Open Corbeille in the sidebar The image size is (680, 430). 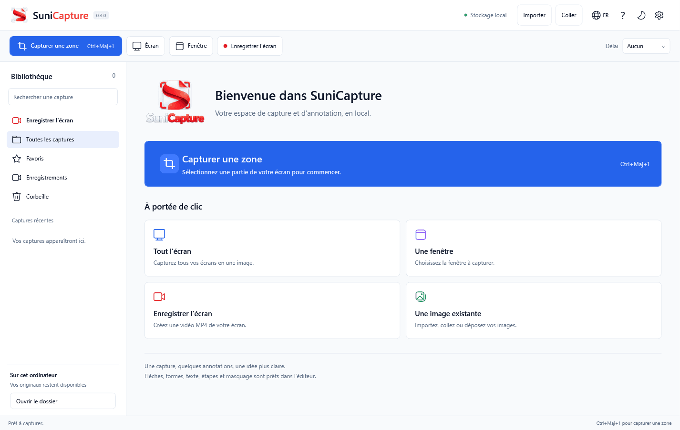coord(63,197)
